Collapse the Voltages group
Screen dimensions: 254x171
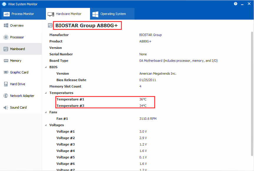[46, 125]
